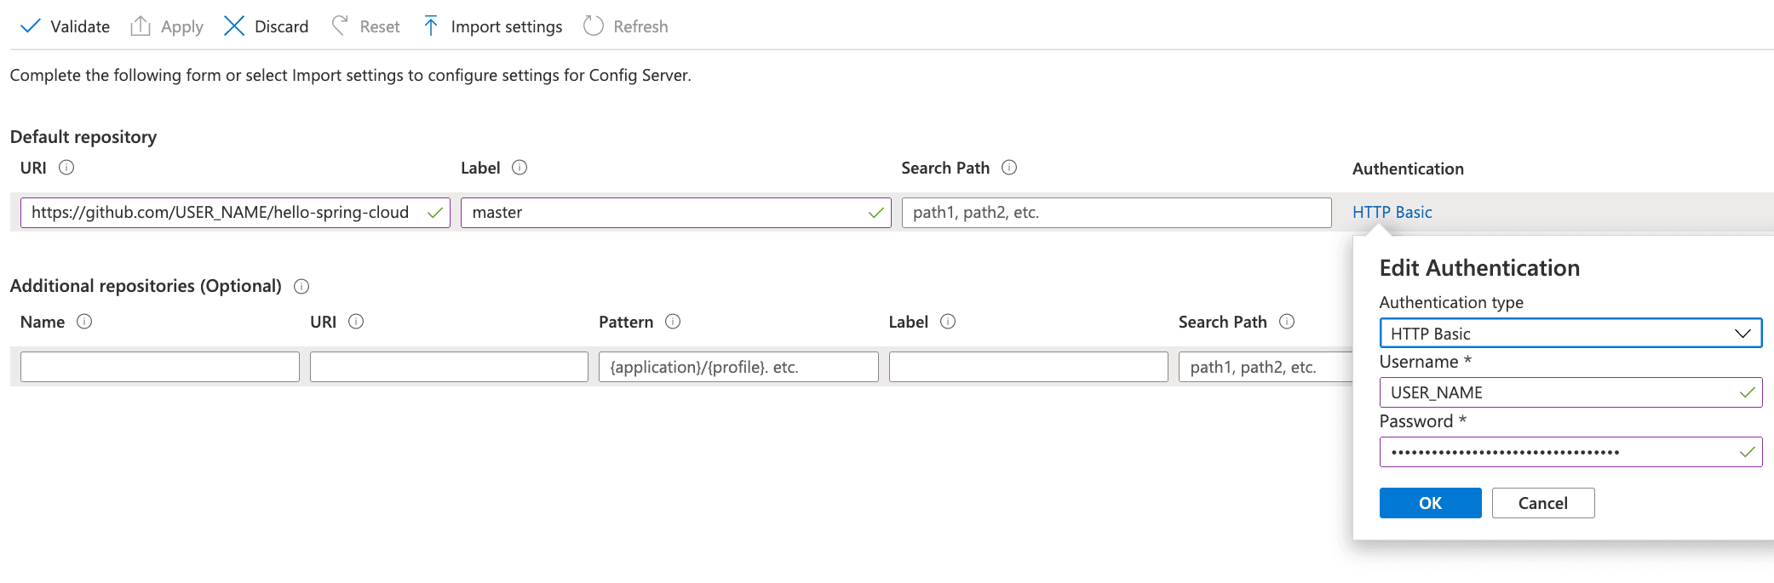Click the Import settings up-arrow icon
Viewport: 1774px width, 583px height.
click(x=431, y=26)
